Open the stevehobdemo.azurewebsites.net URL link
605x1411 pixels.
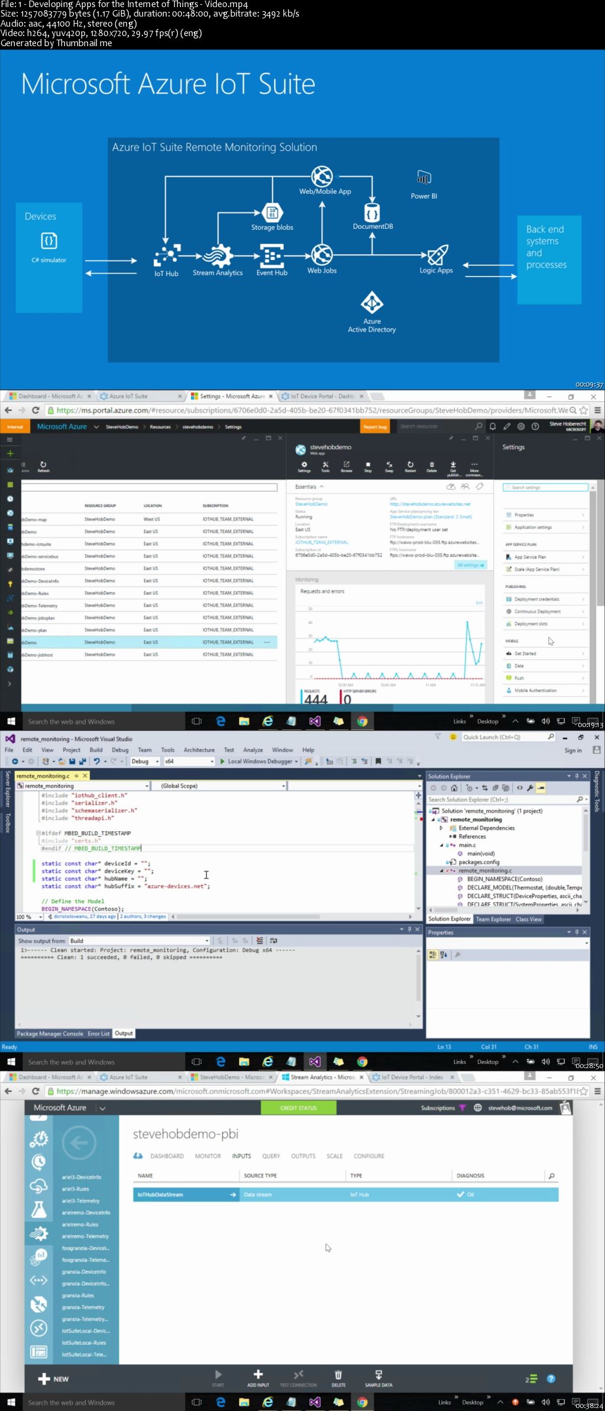[430, 504]
